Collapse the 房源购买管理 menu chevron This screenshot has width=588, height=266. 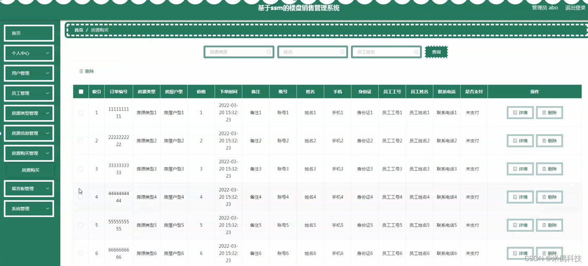coord(47,153)
